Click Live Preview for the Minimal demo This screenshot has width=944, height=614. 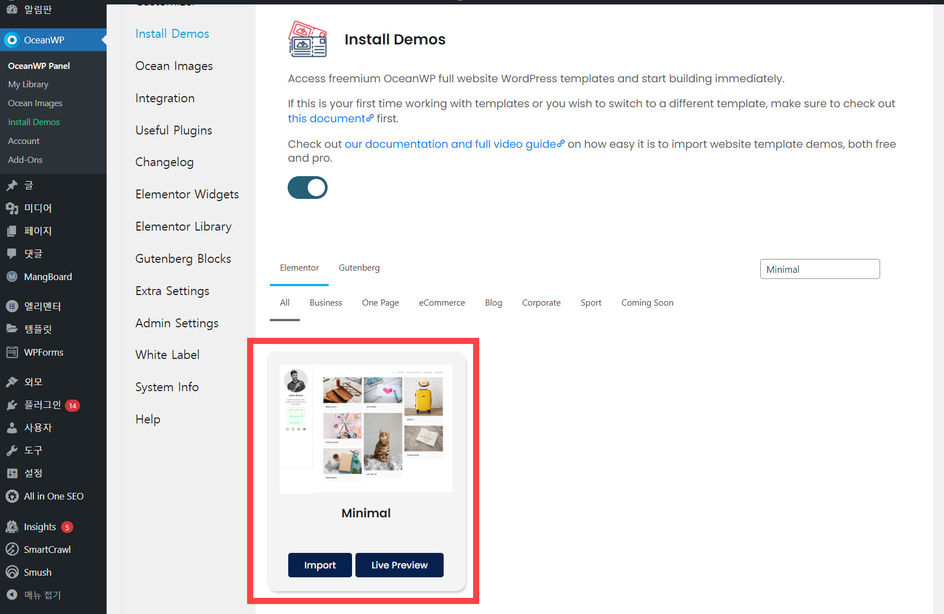399,565
